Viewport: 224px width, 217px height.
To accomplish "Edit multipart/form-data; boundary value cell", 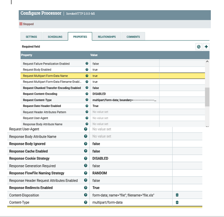I will pyautogui.click(x=125, y=100).
